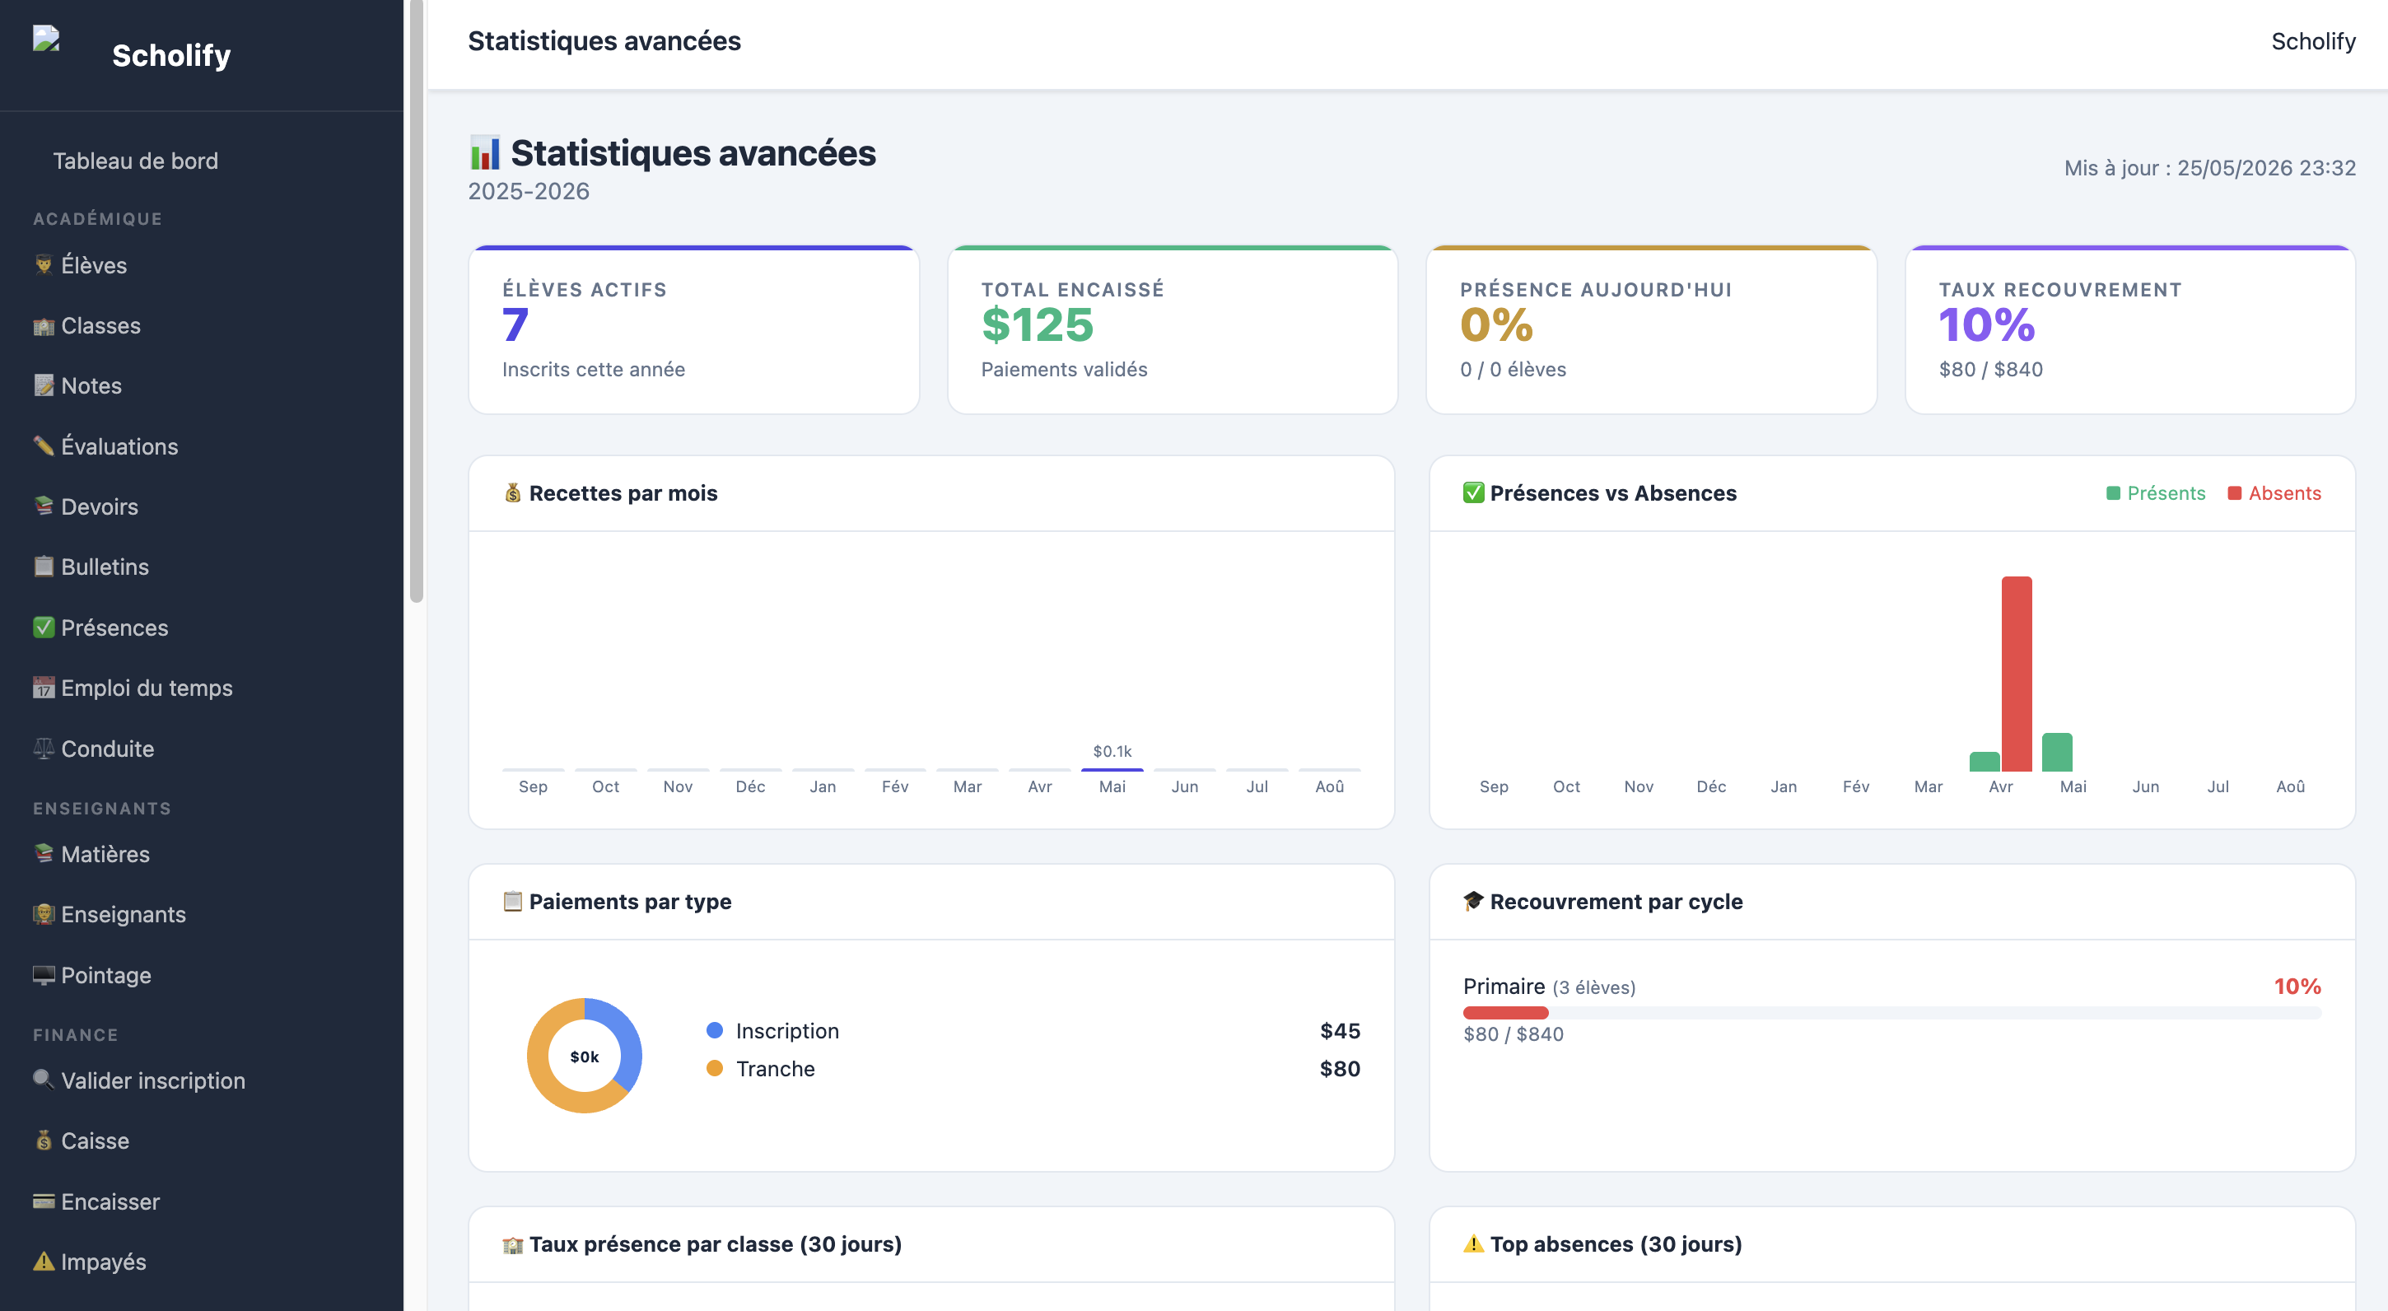This screenshot has width=2388, height=1311.
Task: Open the Devoirs link text
Action: point(99,506)
